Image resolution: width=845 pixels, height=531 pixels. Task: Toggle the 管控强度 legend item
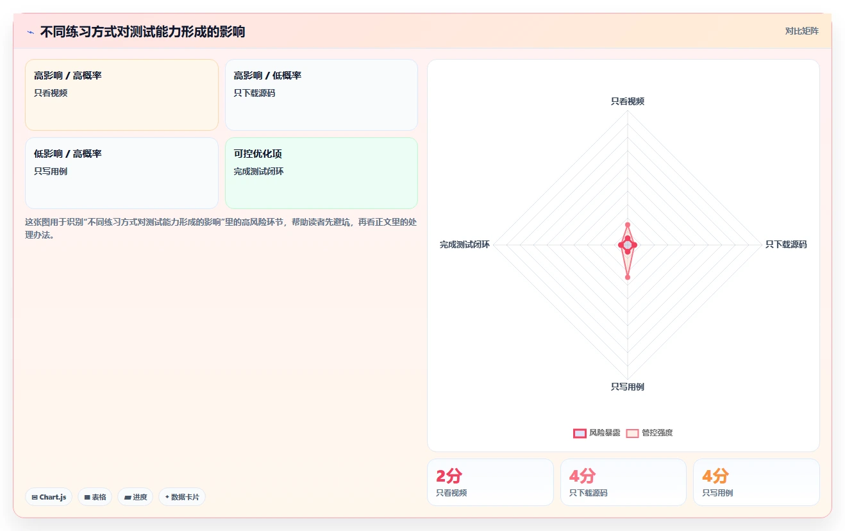649,433
